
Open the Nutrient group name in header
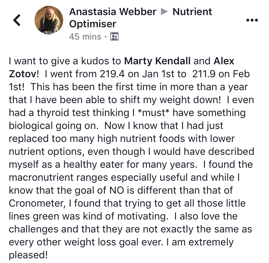pos(192,11)
